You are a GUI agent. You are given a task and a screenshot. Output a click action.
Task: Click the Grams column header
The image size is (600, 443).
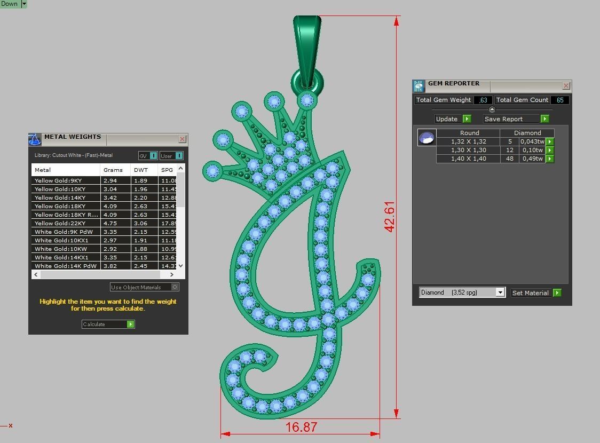click(115, 170)
